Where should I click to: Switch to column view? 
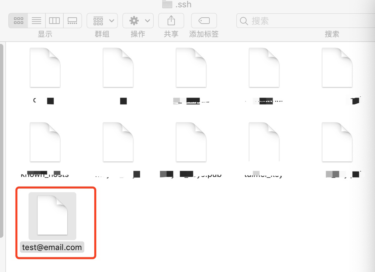coord(54,21)
